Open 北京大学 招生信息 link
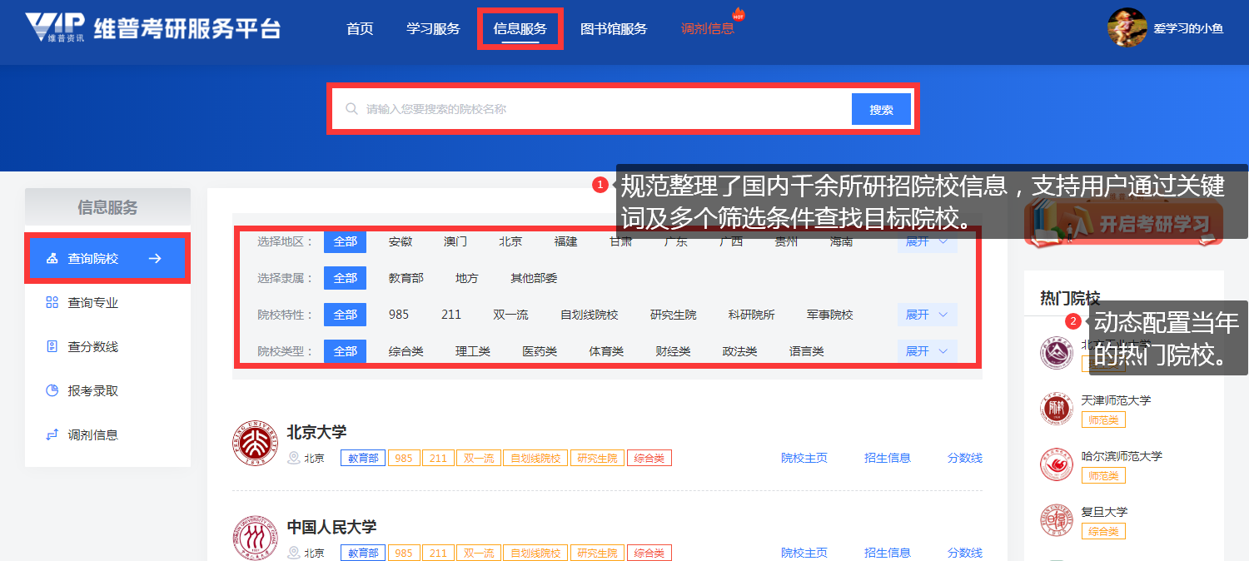This screenshot has height=561, width=1249. (888, 458)
